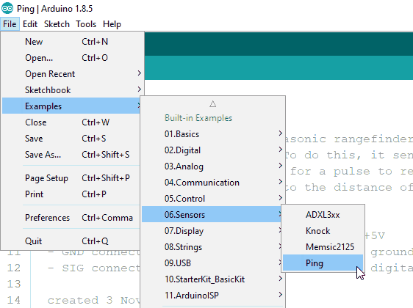Viewport: 413px width, 308px height.
Task: Expand the Sketchbook submenu
Action: [x=71, y=90]
